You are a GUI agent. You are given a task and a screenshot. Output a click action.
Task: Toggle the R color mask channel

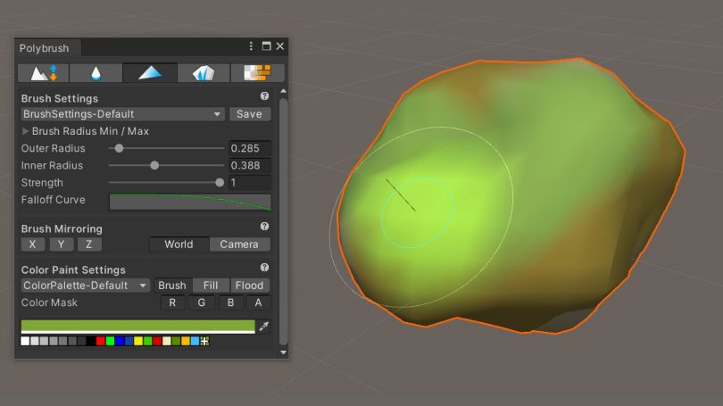tap(172, 302)
